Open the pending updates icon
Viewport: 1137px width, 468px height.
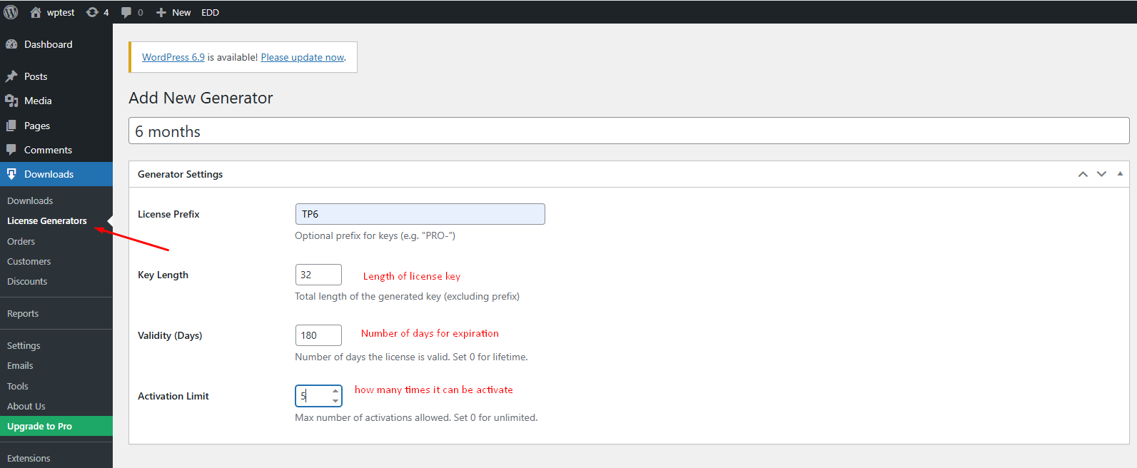click(93, 12)
